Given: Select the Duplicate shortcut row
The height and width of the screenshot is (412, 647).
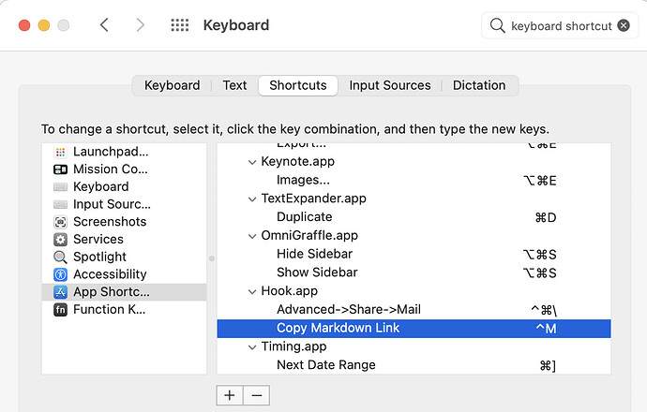Looking at the screenshot, I should coord(414,217).
